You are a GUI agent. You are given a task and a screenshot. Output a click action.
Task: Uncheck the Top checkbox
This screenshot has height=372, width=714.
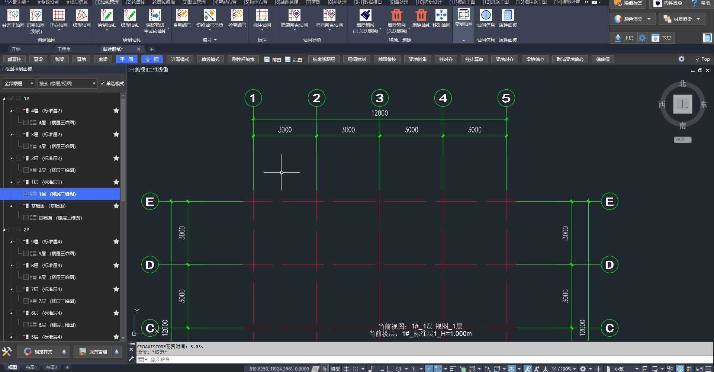tap(698, 59)
